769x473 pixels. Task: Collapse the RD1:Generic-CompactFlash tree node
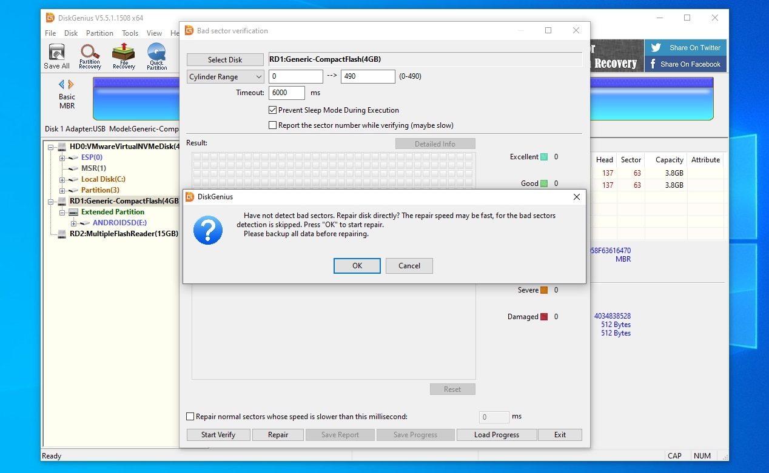[51, 201]
